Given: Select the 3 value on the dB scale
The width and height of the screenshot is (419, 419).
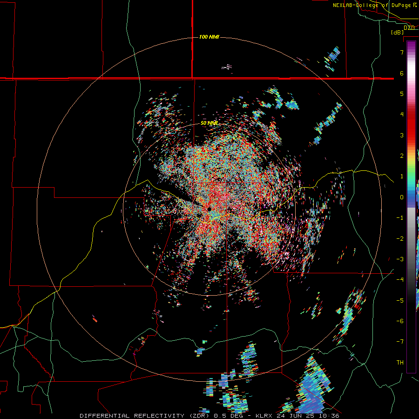Looking at the screenshot, I should [402, 135].
